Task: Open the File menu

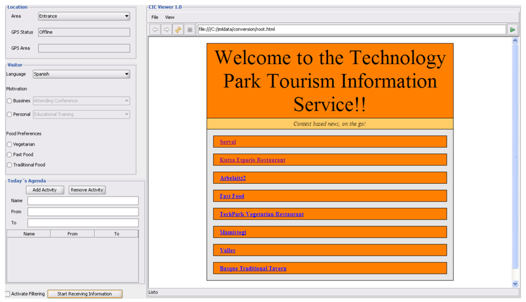Action: 155,17
